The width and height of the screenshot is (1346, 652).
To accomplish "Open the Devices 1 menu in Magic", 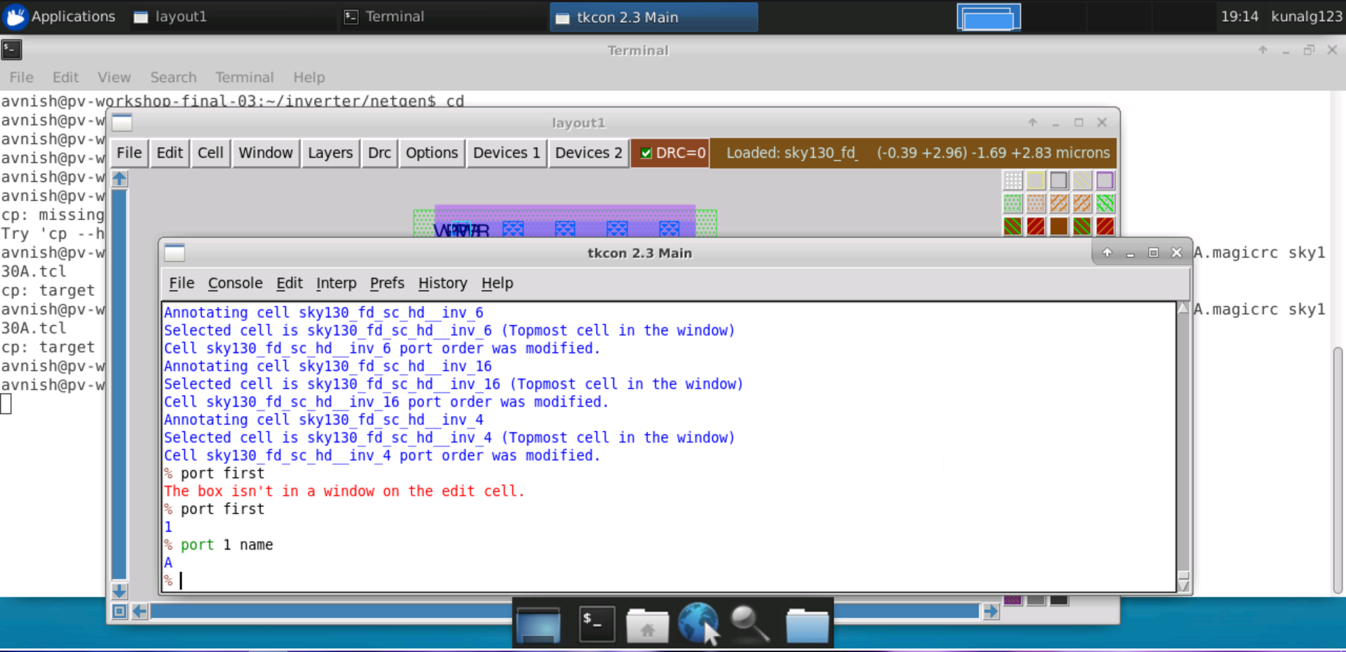I will click(506, 153).
